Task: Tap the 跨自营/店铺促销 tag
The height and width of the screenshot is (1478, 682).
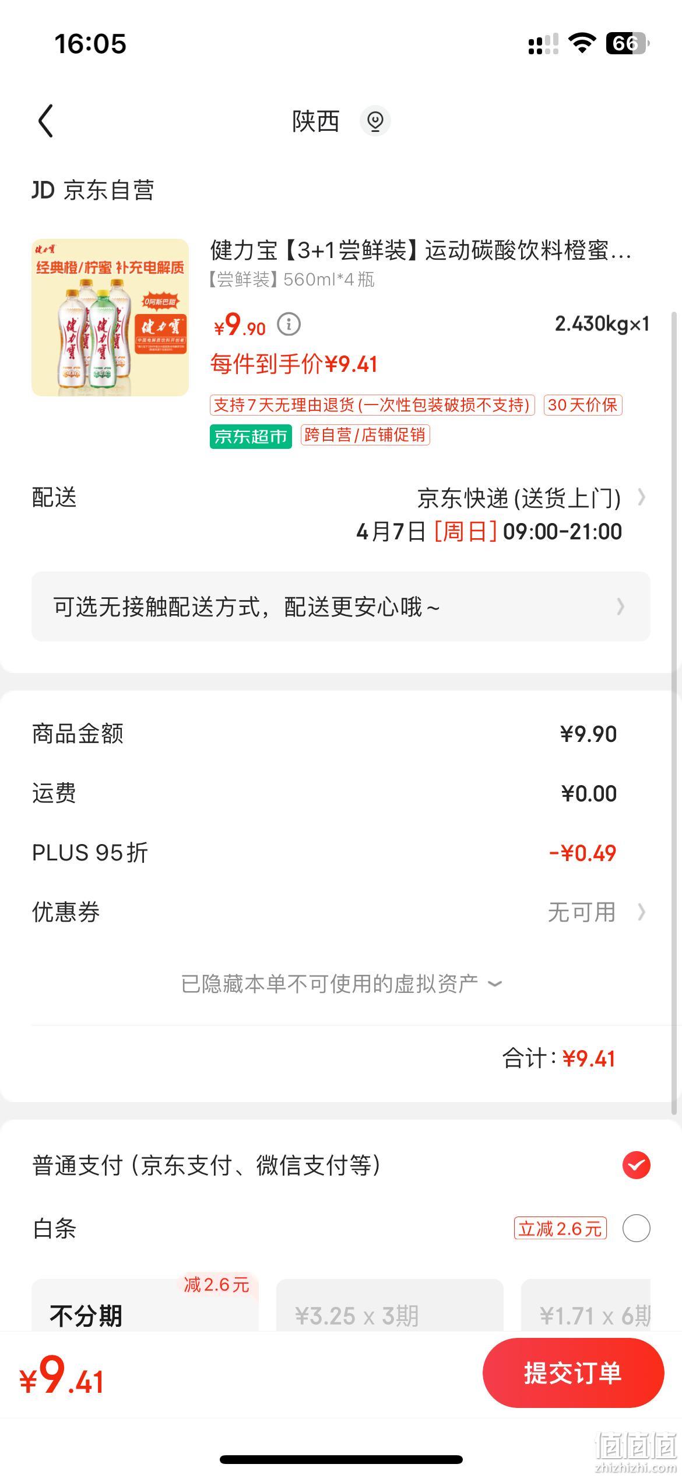Action: (x=365, y=435)
